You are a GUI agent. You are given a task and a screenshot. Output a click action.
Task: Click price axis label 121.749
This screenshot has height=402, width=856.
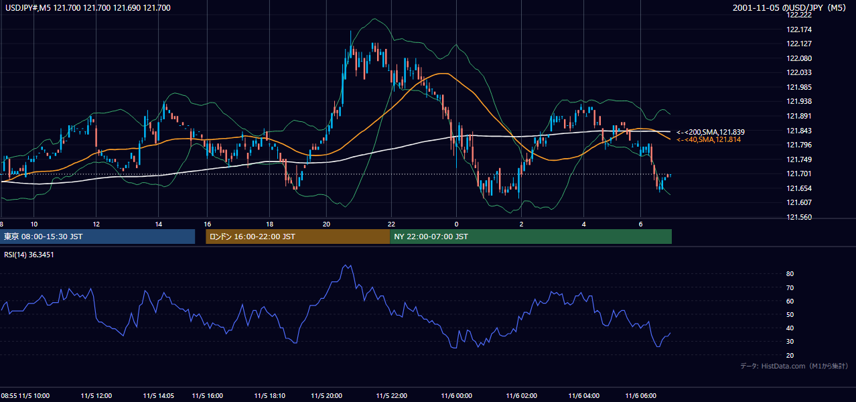point(798,159)
